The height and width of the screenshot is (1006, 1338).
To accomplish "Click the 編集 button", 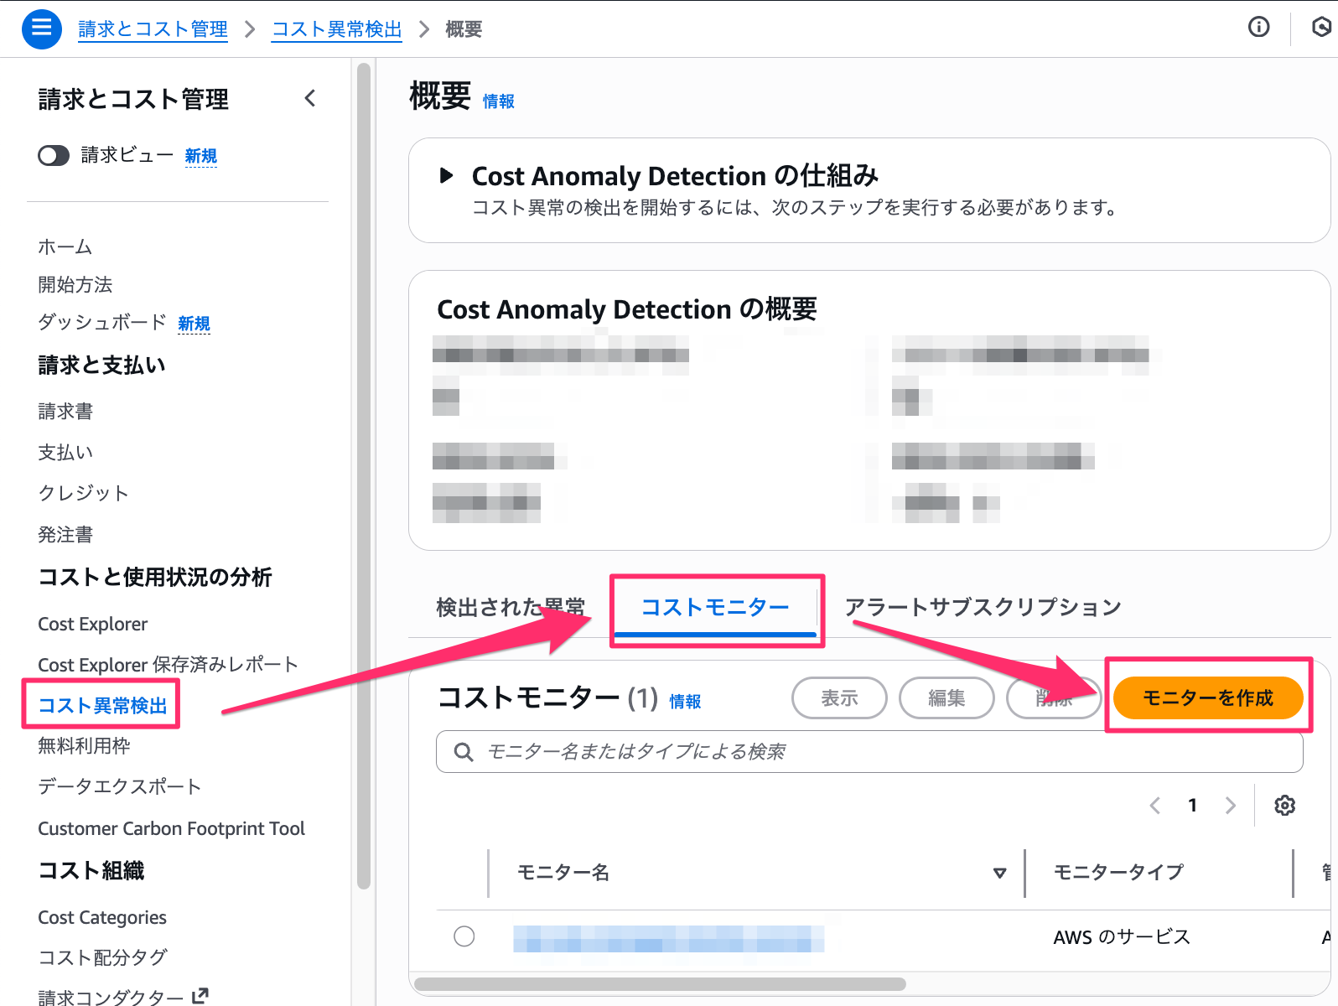I will (946, 697).
